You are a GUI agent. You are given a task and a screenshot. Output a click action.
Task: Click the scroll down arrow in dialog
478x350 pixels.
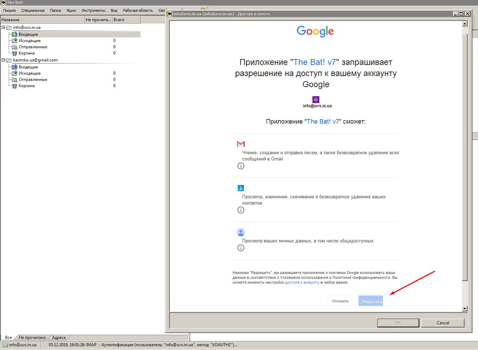(465, 309)
